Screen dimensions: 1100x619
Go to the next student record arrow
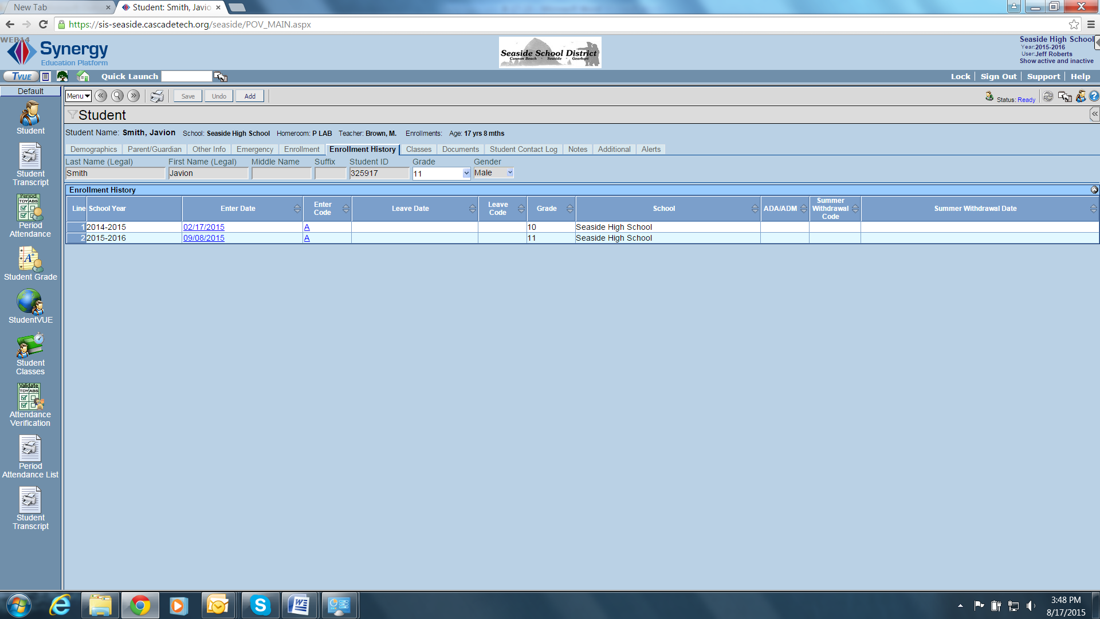coord(133,96)
